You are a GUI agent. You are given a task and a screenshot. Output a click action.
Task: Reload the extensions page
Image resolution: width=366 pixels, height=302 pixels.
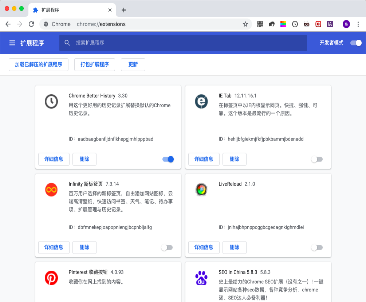(32, 24)
